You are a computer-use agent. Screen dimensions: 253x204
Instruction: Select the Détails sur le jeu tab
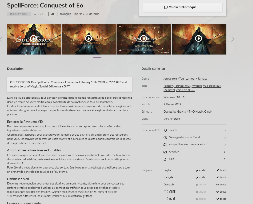(x=153, y=69)
